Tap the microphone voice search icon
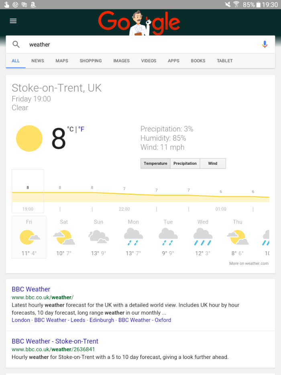This screenshot has height=375, width=281. point(265,45)
